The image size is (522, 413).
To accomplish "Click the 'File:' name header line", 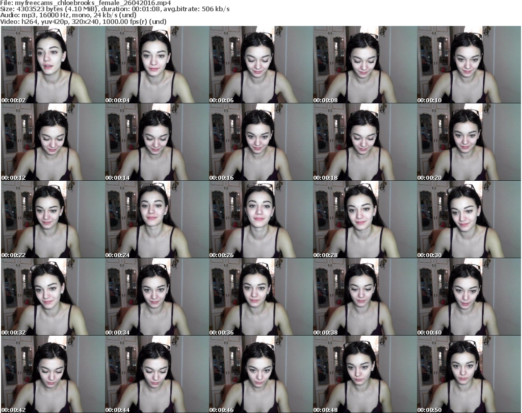I will pyautogui.click(x=86, y=3).
